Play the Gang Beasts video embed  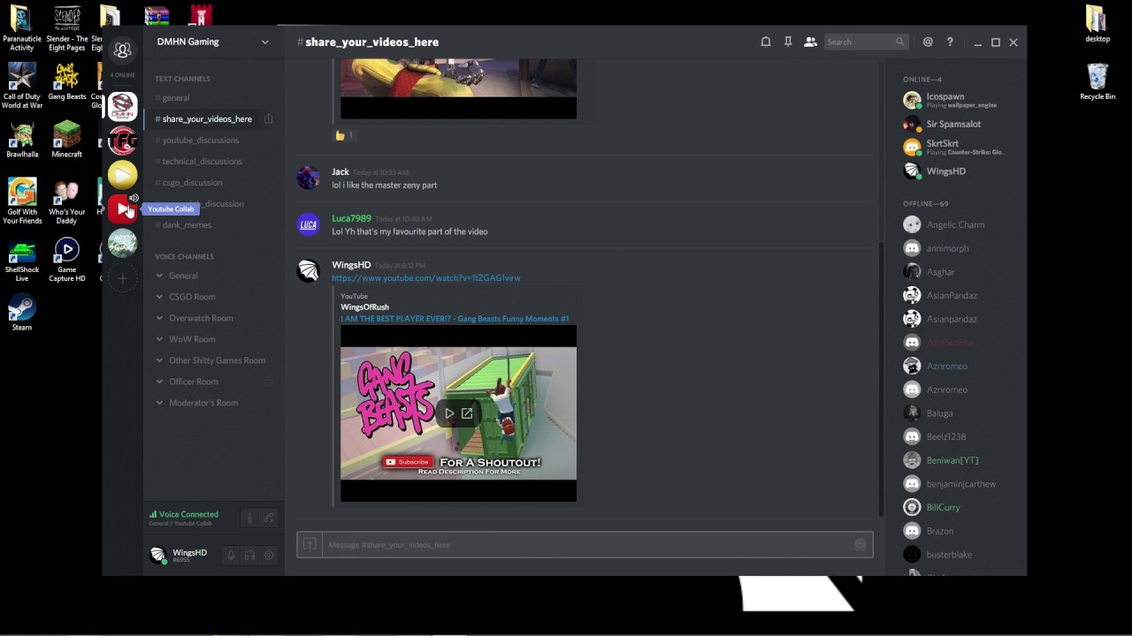[x=449, y=413]
